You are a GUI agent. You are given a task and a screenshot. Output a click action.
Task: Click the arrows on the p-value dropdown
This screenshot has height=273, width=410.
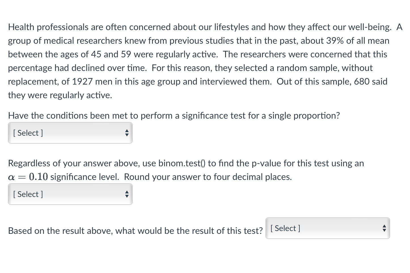[x=127, y=194]
